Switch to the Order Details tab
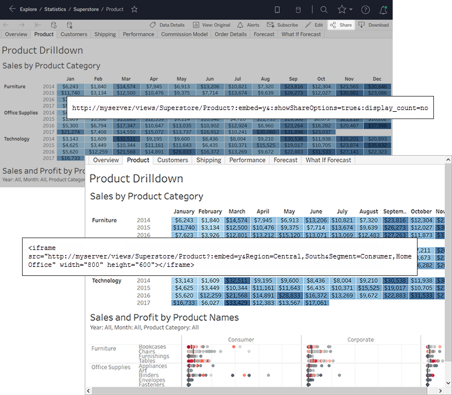 pos(231,34)
